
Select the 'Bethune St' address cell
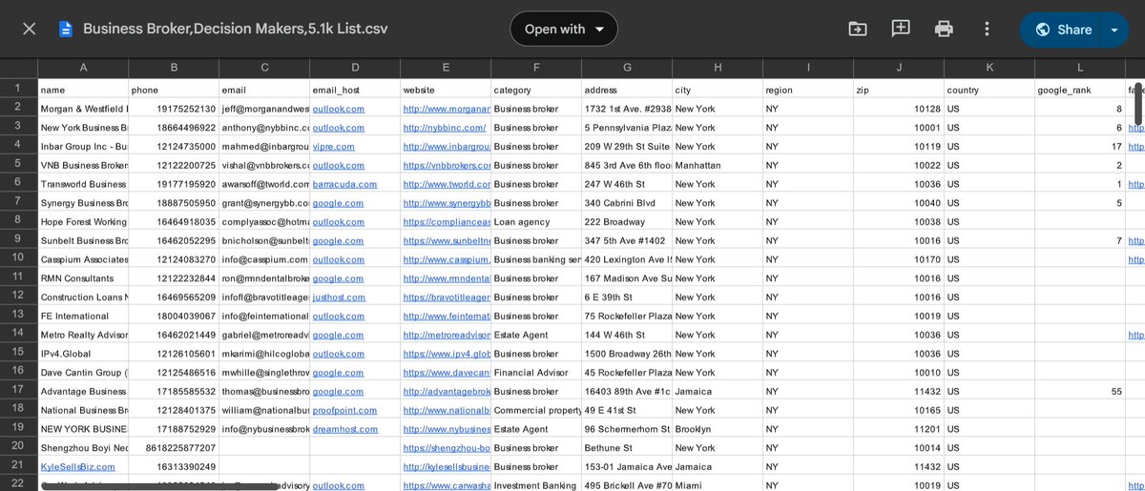[x=627, y=448]
